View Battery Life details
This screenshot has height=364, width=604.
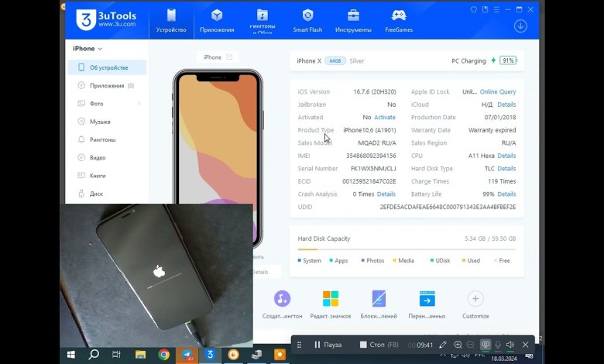[506, 194]
